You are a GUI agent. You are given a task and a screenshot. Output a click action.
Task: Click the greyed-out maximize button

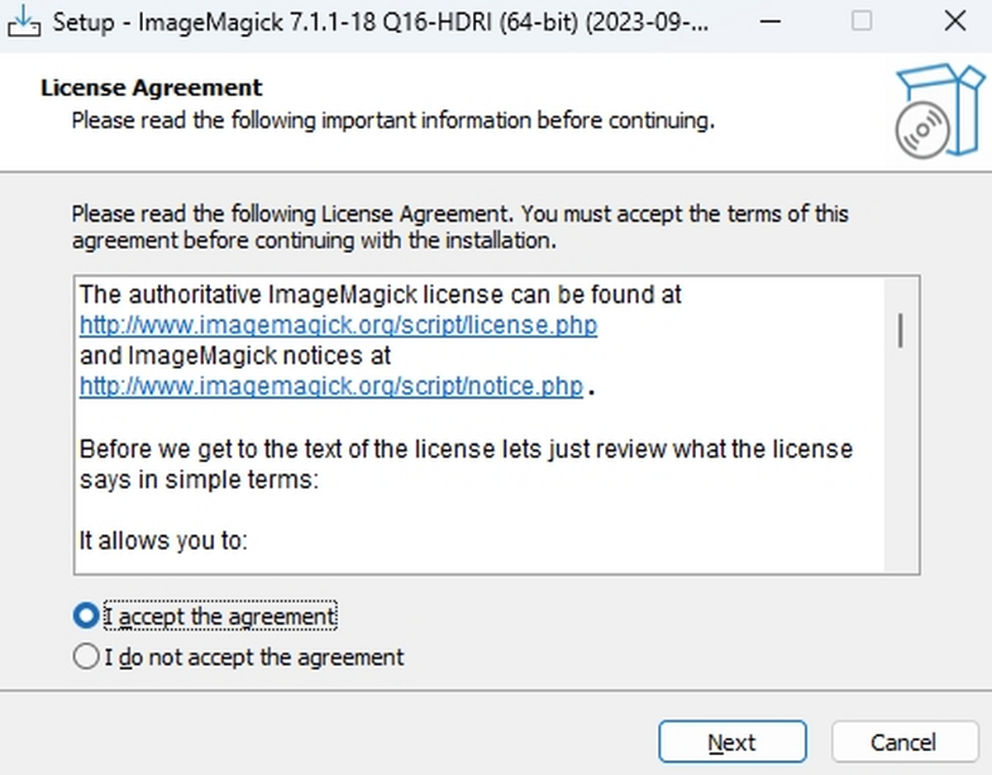click(861, 21)
